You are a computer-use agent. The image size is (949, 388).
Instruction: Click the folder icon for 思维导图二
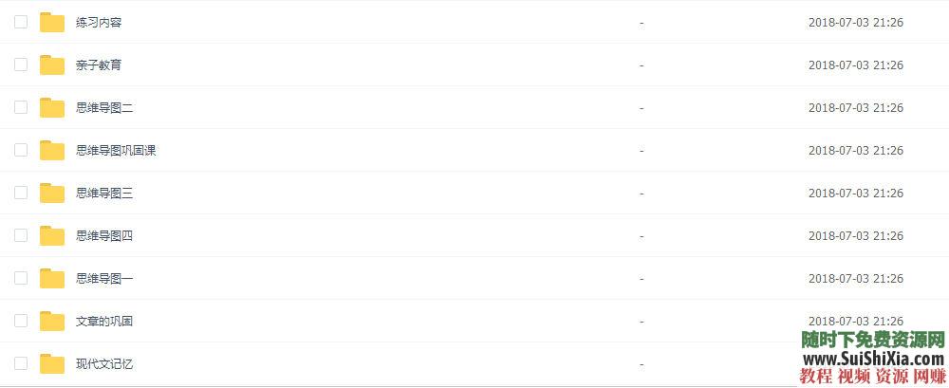click(52, 108)
